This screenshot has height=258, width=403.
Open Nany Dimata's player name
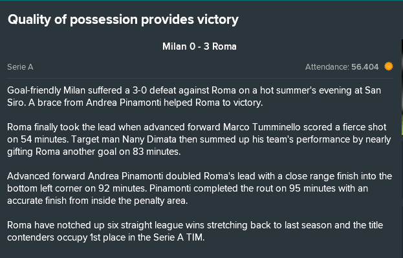(149, 139)
